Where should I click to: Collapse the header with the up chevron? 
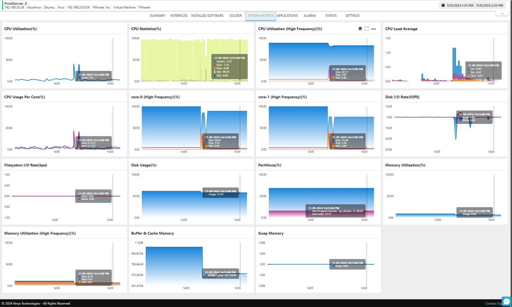click(x=502, y=14)
